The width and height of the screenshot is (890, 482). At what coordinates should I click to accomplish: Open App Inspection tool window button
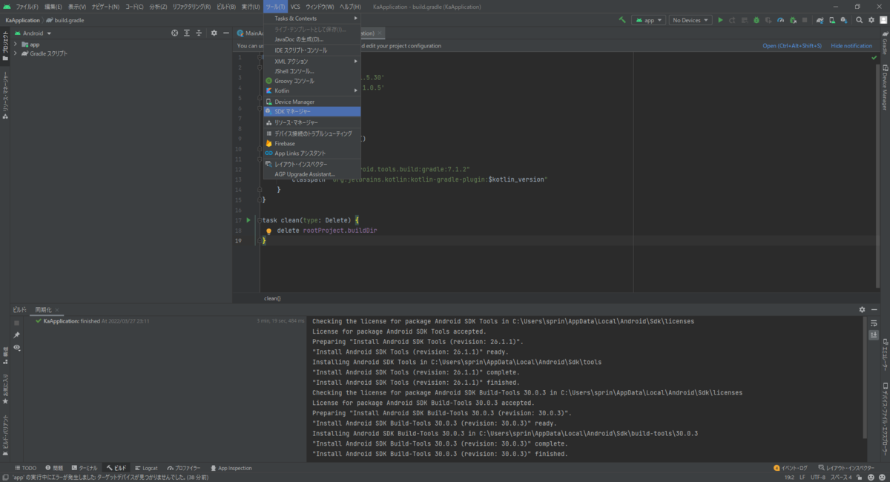click(231, 468)
